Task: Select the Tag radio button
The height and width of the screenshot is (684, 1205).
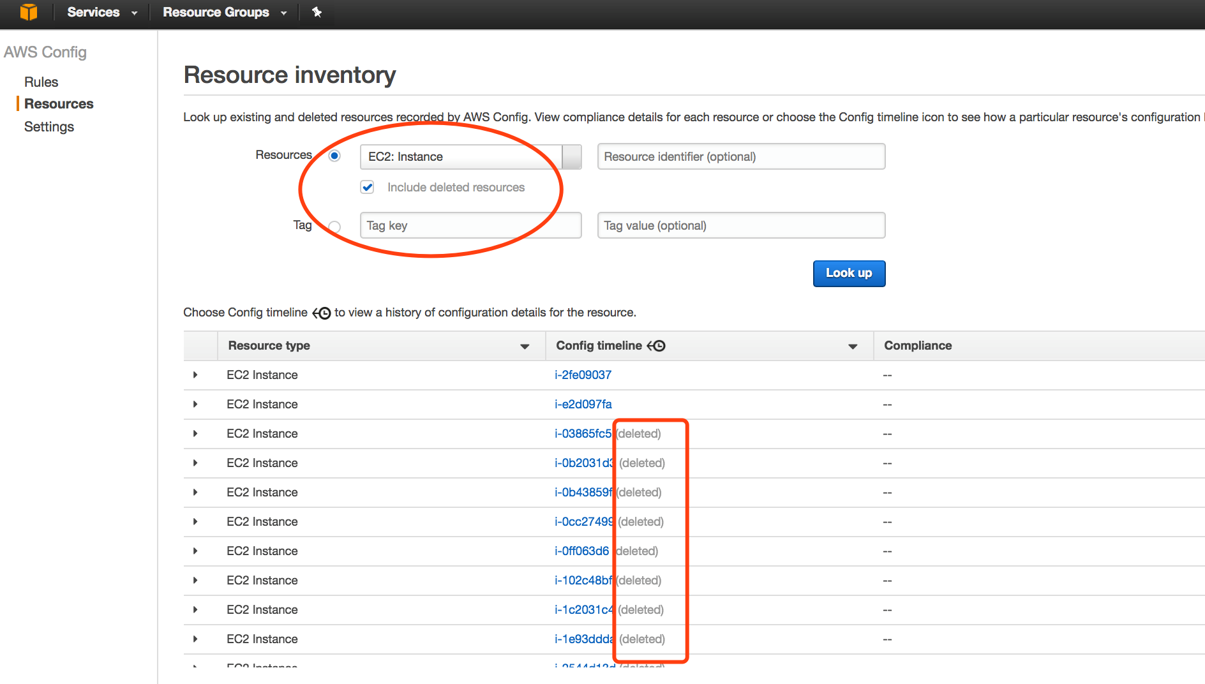Action: pyautogui.click(x=334, y=227)
